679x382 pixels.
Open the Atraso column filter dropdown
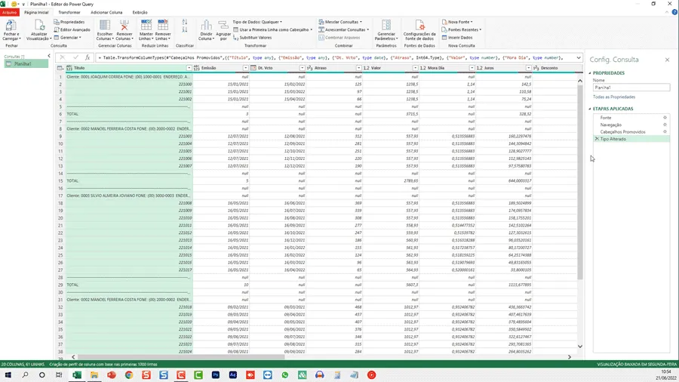click(358, 68)
